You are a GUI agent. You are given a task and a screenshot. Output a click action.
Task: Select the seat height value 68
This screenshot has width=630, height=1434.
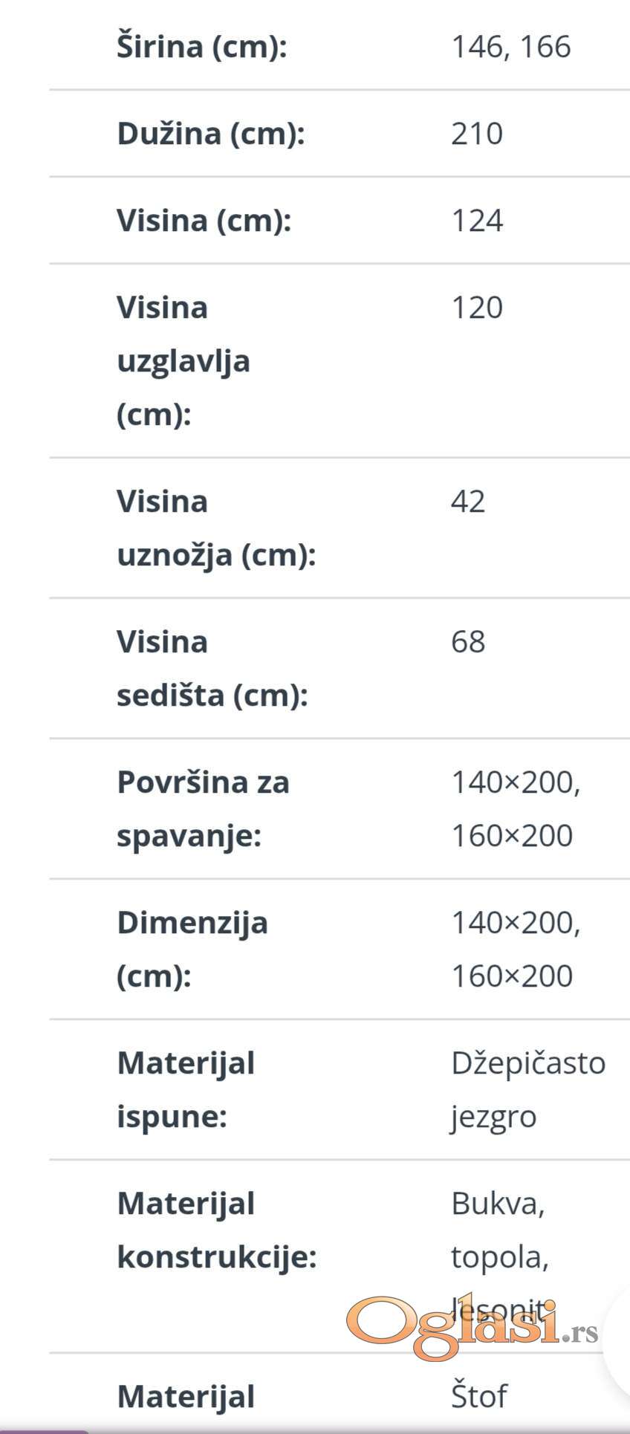[468, 642]
